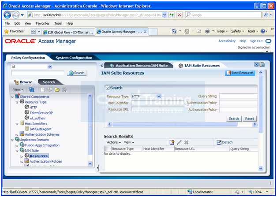Click the Delete icon in Search Results toolbar
The image size is (277, 197).
pyautogui.click(x=187, y=142)
